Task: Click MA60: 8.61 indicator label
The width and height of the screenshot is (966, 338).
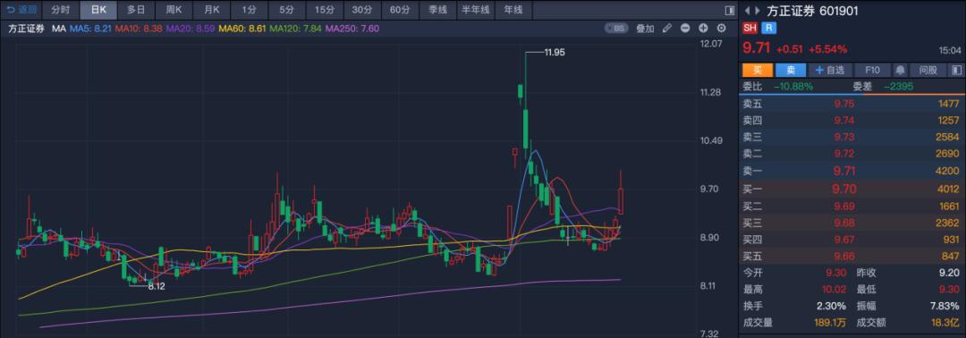Action: coord(241,29)
